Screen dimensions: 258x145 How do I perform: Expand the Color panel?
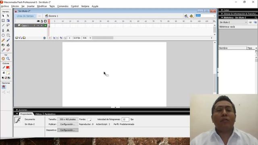222,10
